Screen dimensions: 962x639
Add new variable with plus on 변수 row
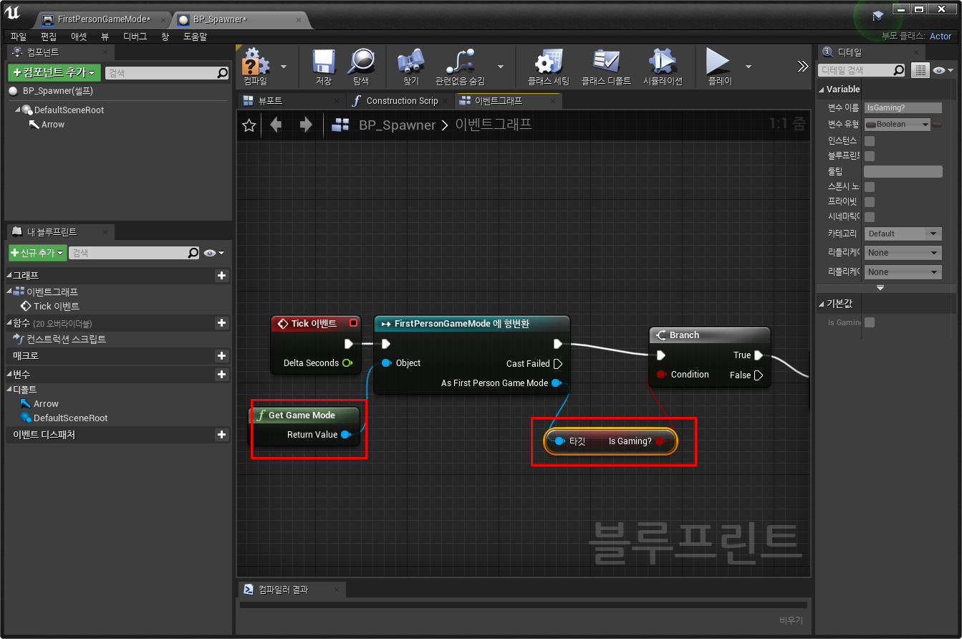221,375
